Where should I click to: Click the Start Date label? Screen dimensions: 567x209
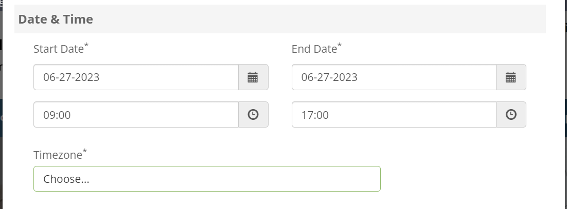(x=58, y=49)
